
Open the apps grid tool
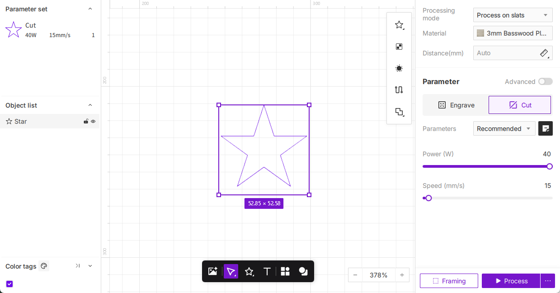coord(285,271)
